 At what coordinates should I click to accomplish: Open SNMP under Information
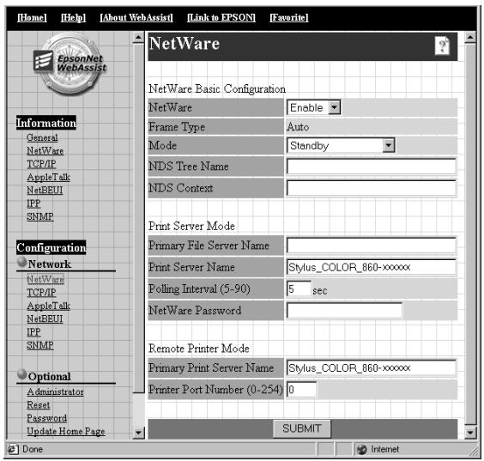[x=40, y=216]
